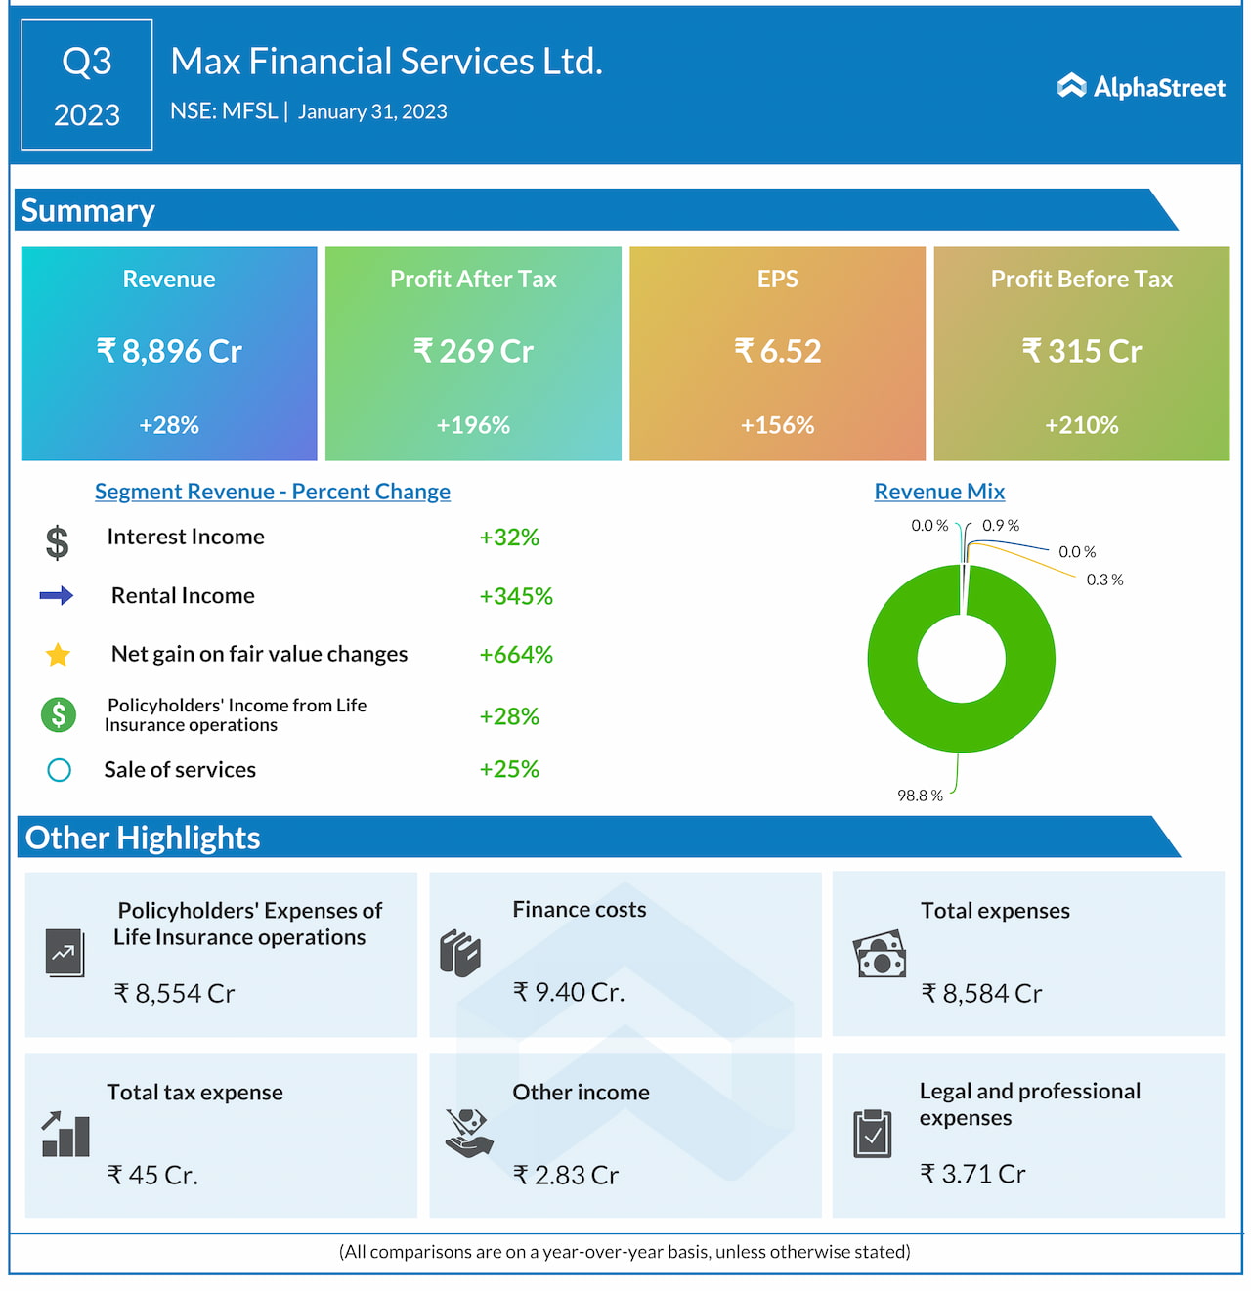Select the Profit After Tax summary card
Screen dimensions: 1251x1291
473,353
